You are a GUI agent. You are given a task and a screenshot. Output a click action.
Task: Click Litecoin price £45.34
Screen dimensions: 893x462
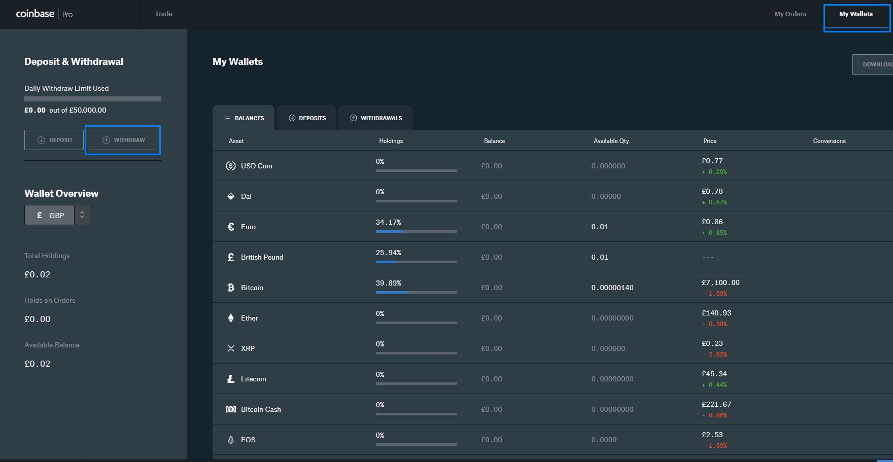click(714, 374)
